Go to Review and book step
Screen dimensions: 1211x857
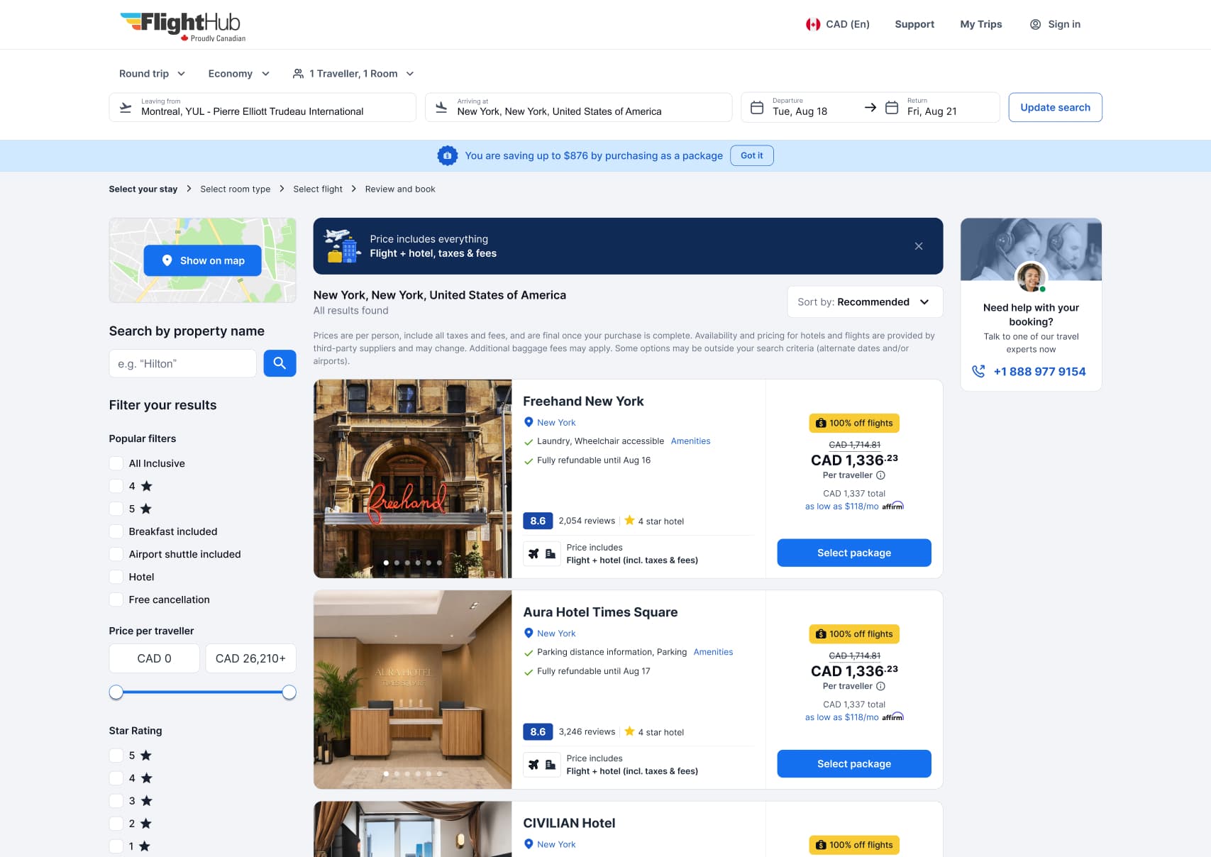tap(400, 189)
